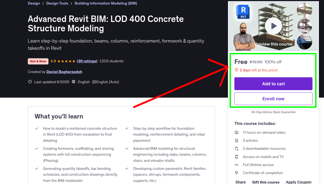Click the course title heading
324x184 pixels.
[x=106, y=24]
